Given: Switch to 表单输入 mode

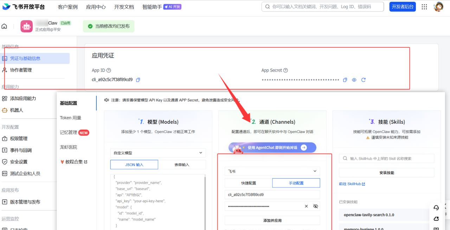Looking at the screenshot, I should point(182,165).
